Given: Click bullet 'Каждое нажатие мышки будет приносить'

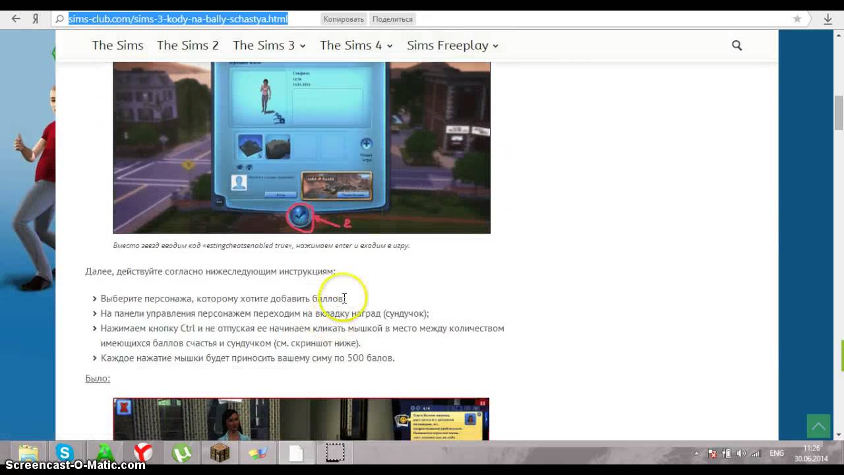Looking at the screenshot, I should pos(247,358).
